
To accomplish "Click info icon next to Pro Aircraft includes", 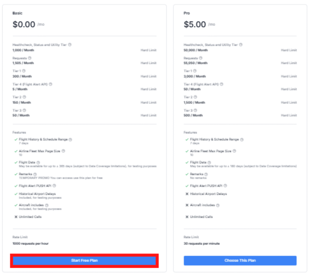I will [x=218, y=205].
